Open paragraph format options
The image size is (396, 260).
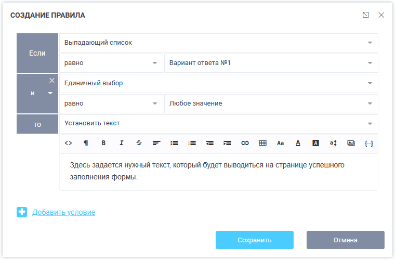tap(86, 144)
